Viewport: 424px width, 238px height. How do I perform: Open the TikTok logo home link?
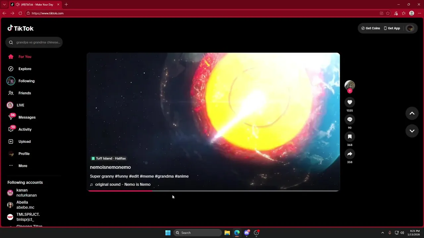coord(21,28)
